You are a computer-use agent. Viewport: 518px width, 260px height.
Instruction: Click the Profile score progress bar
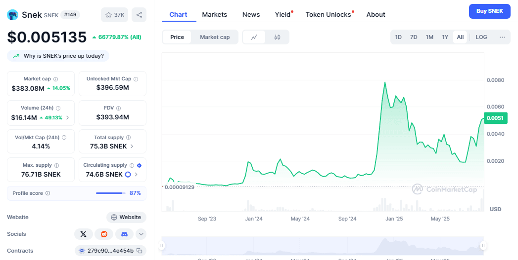pos(111,193)
